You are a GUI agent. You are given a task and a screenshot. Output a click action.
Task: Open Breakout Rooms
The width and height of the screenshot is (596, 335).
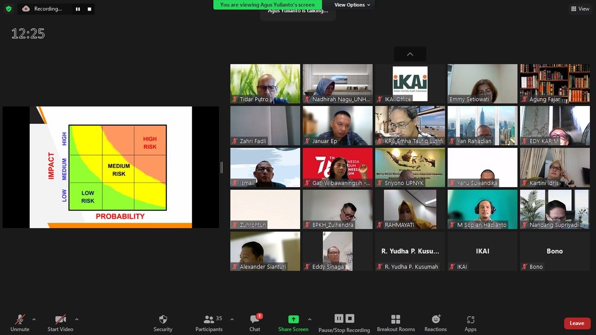click(396, 323)
